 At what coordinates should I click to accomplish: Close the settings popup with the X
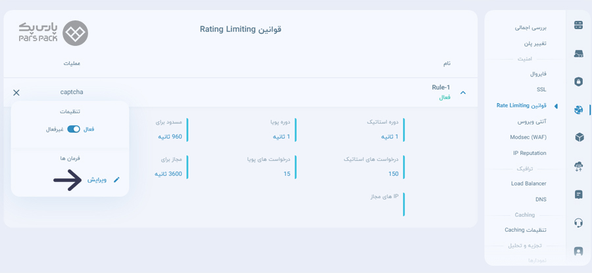click(x=16, y=93)
